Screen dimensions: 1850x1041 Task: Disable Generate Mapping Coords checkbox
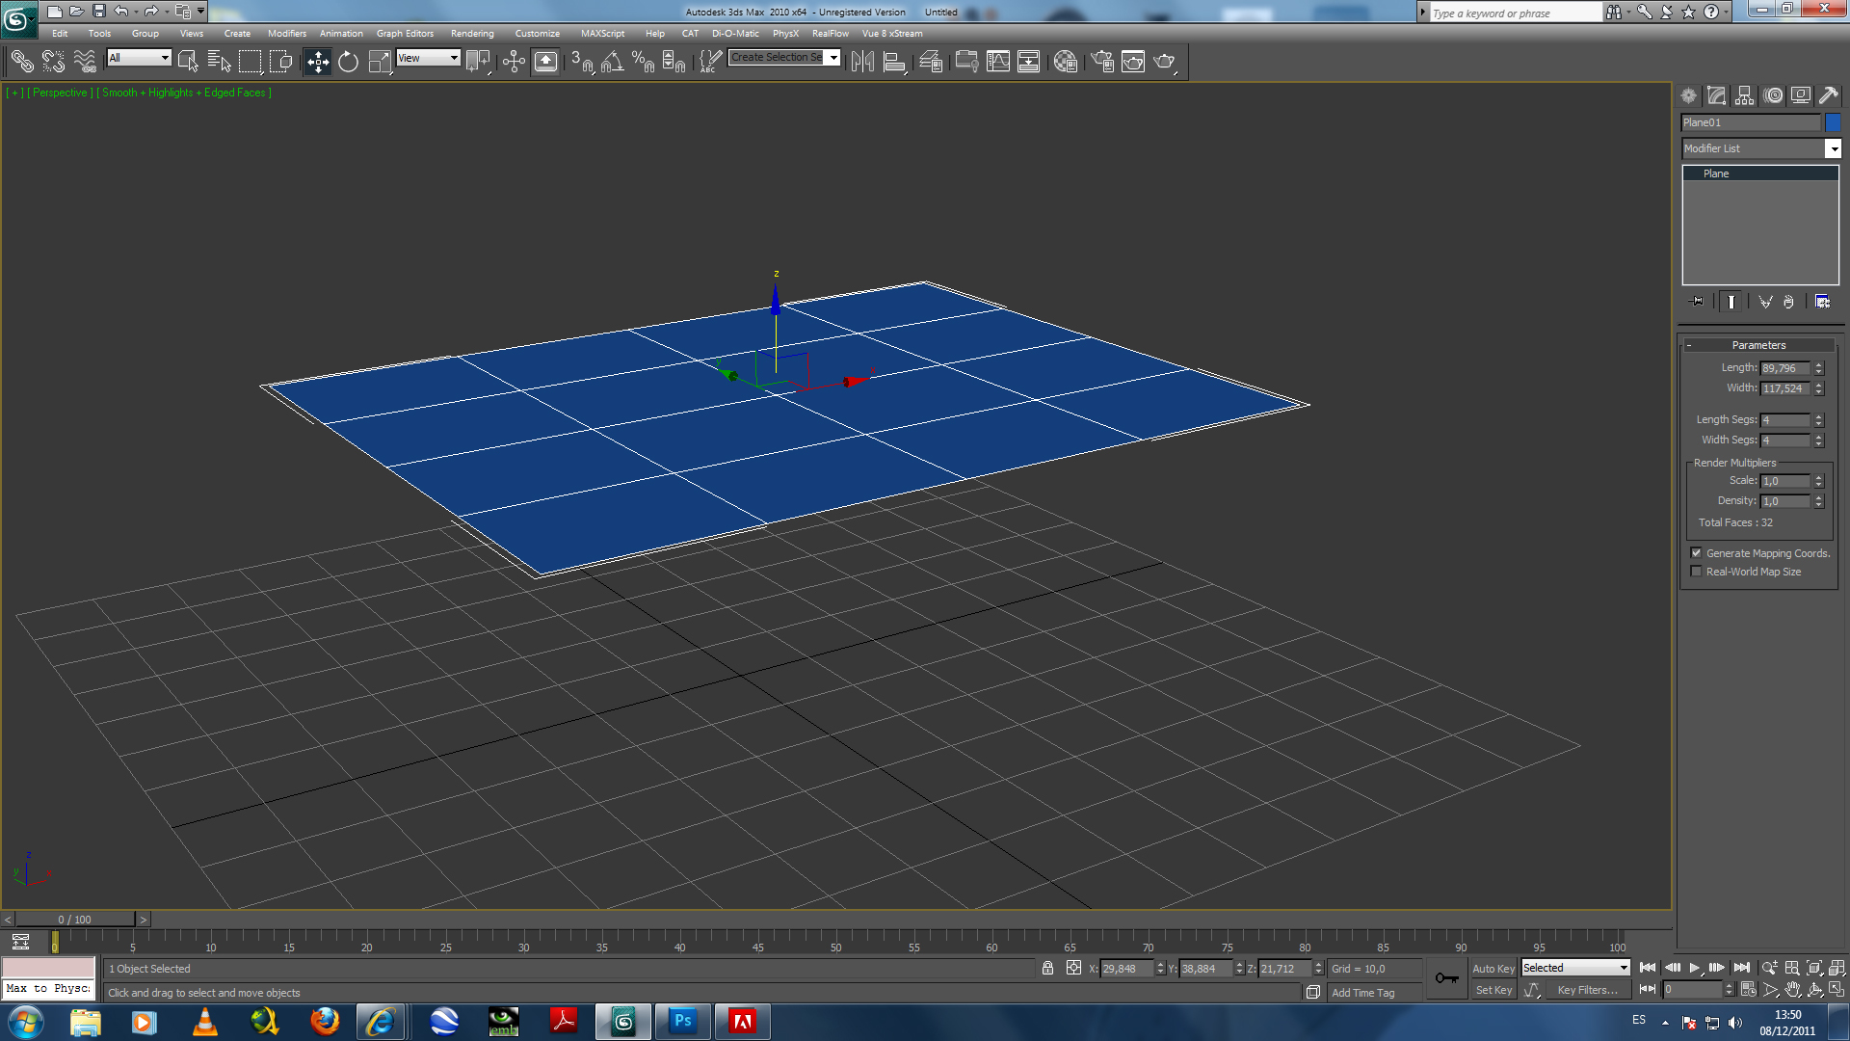[1696, 553]
